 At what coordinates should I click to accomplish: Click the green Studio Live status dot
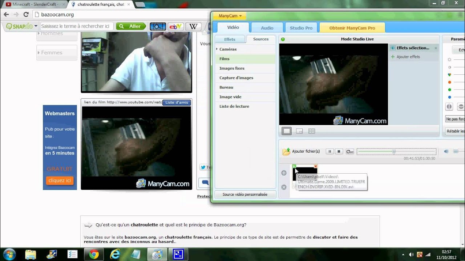tap(283, 39)
